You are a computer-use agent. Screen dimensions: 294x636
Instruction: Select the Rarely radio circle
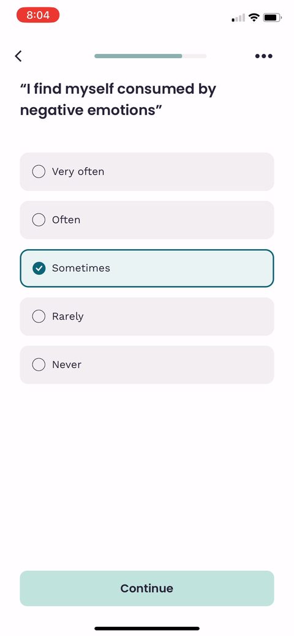tap(39, 316)
